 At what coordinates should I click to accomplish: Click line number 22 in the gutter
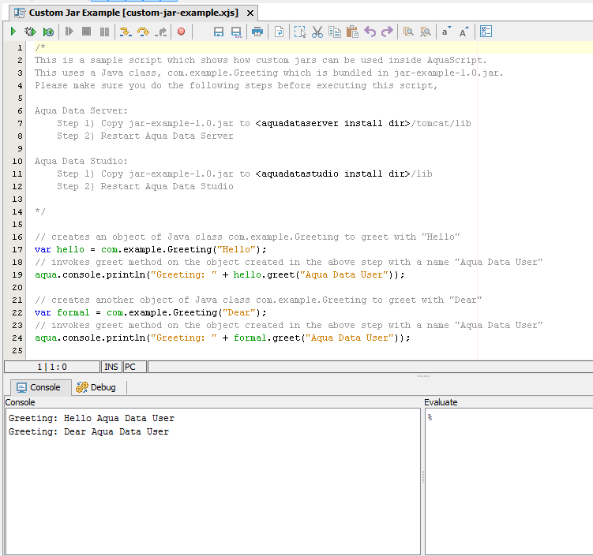[17, 313]
